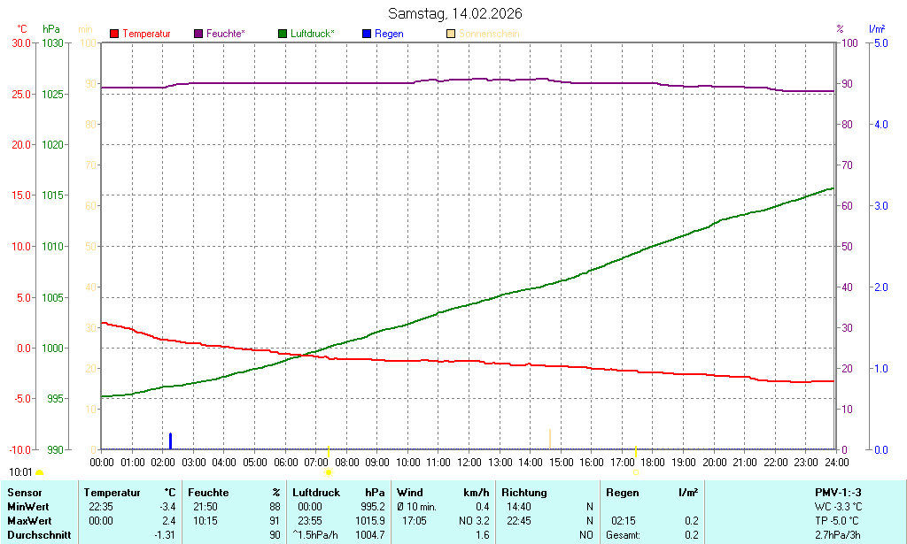907x544 pixels.
Task: Click the yellow icon below 10:01
Action: click(x=39, y=474)
